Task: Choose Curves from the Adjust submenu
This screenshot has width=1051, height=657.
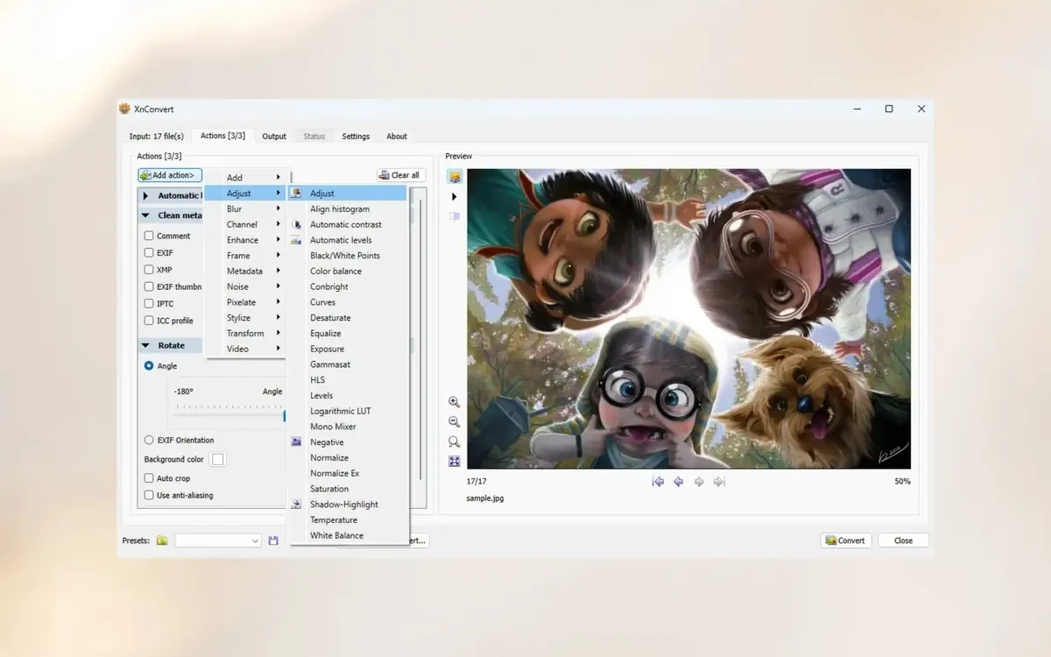Action: click(x=322, y=302)
